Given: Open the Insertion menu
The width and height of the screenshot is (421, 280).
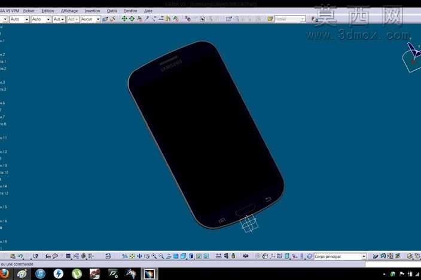Looking at the screenshot, I should [x=92, y=11].
